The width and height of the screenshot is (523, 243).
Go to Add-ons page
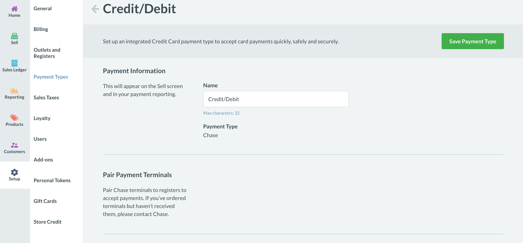pos(43,160)
